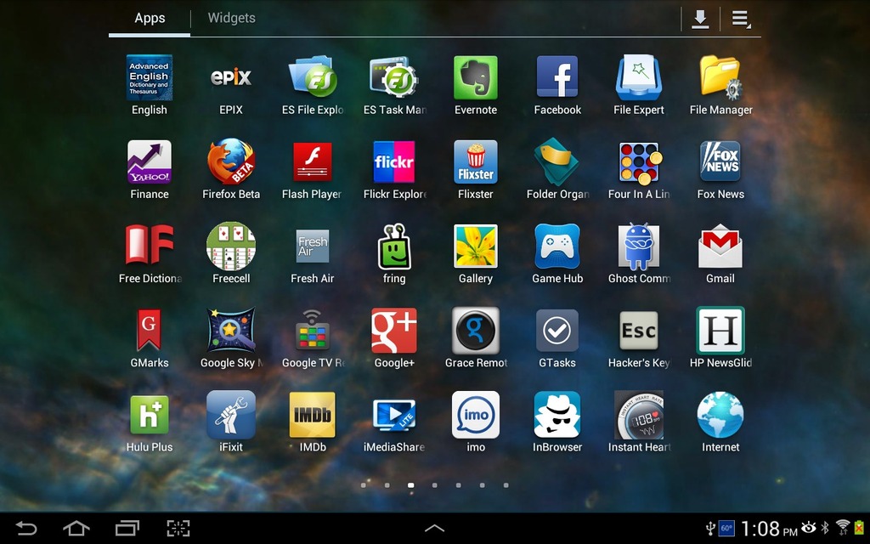This screenshot has height=544, width=870.
Task: Open the GTasks app
Action: [x=557, y=331]
